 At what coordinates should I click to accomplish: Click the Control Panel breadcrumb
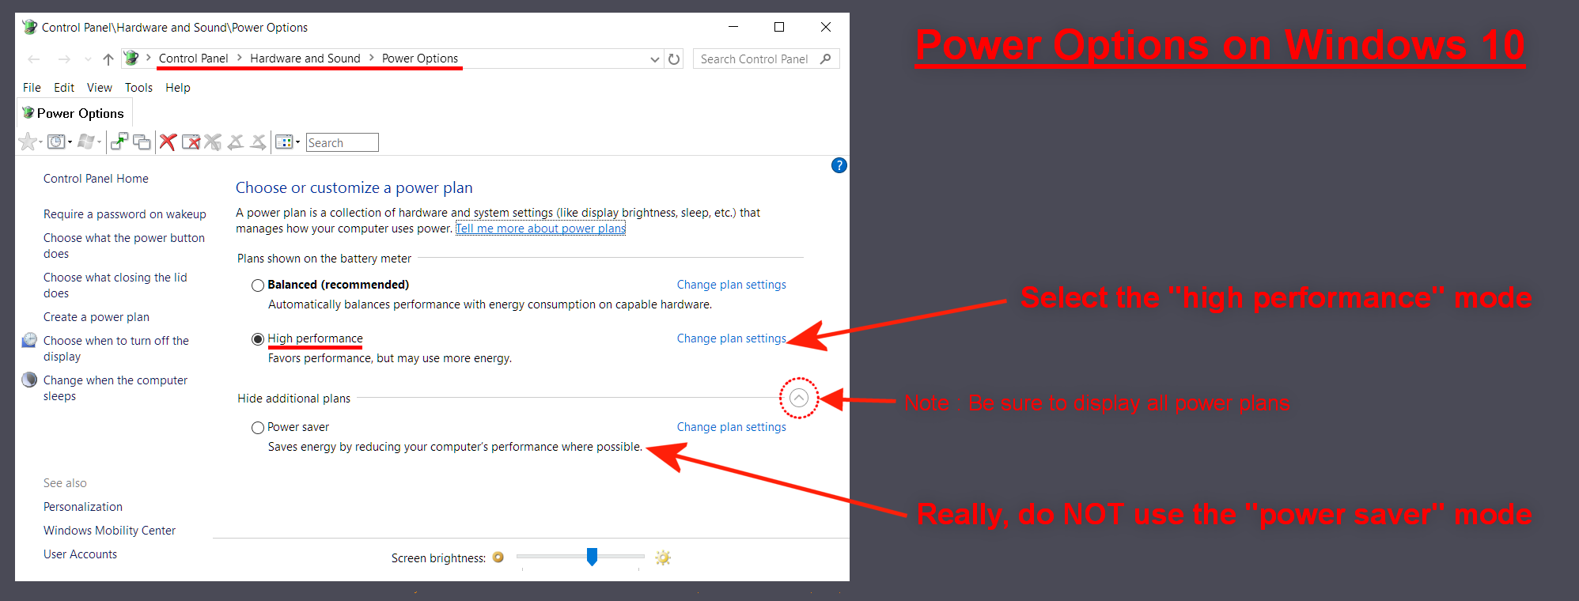[193, 59]
